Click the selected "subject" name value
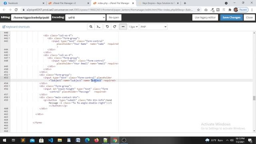 click(96, 80)
